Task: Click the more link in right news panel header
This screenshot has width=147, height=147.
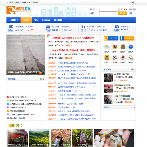Action: 133,69
